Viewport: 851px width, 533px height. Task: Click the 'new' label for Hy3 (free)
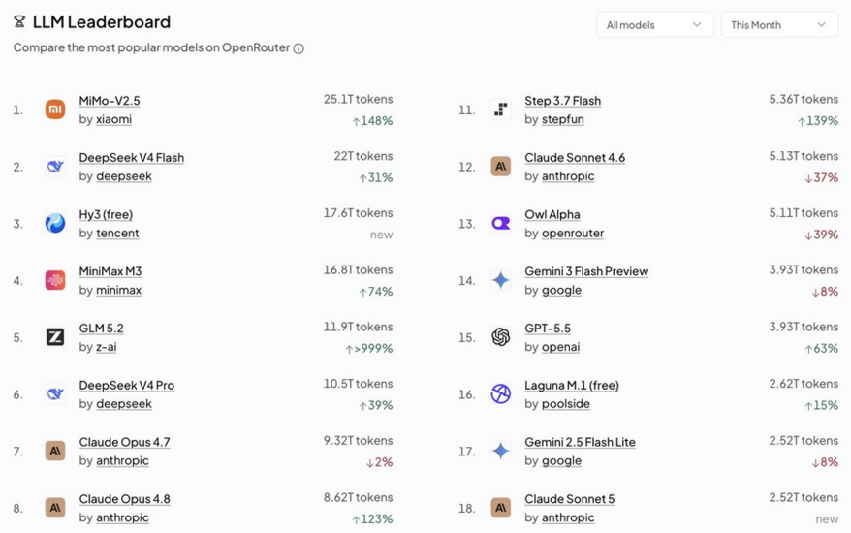381,235
